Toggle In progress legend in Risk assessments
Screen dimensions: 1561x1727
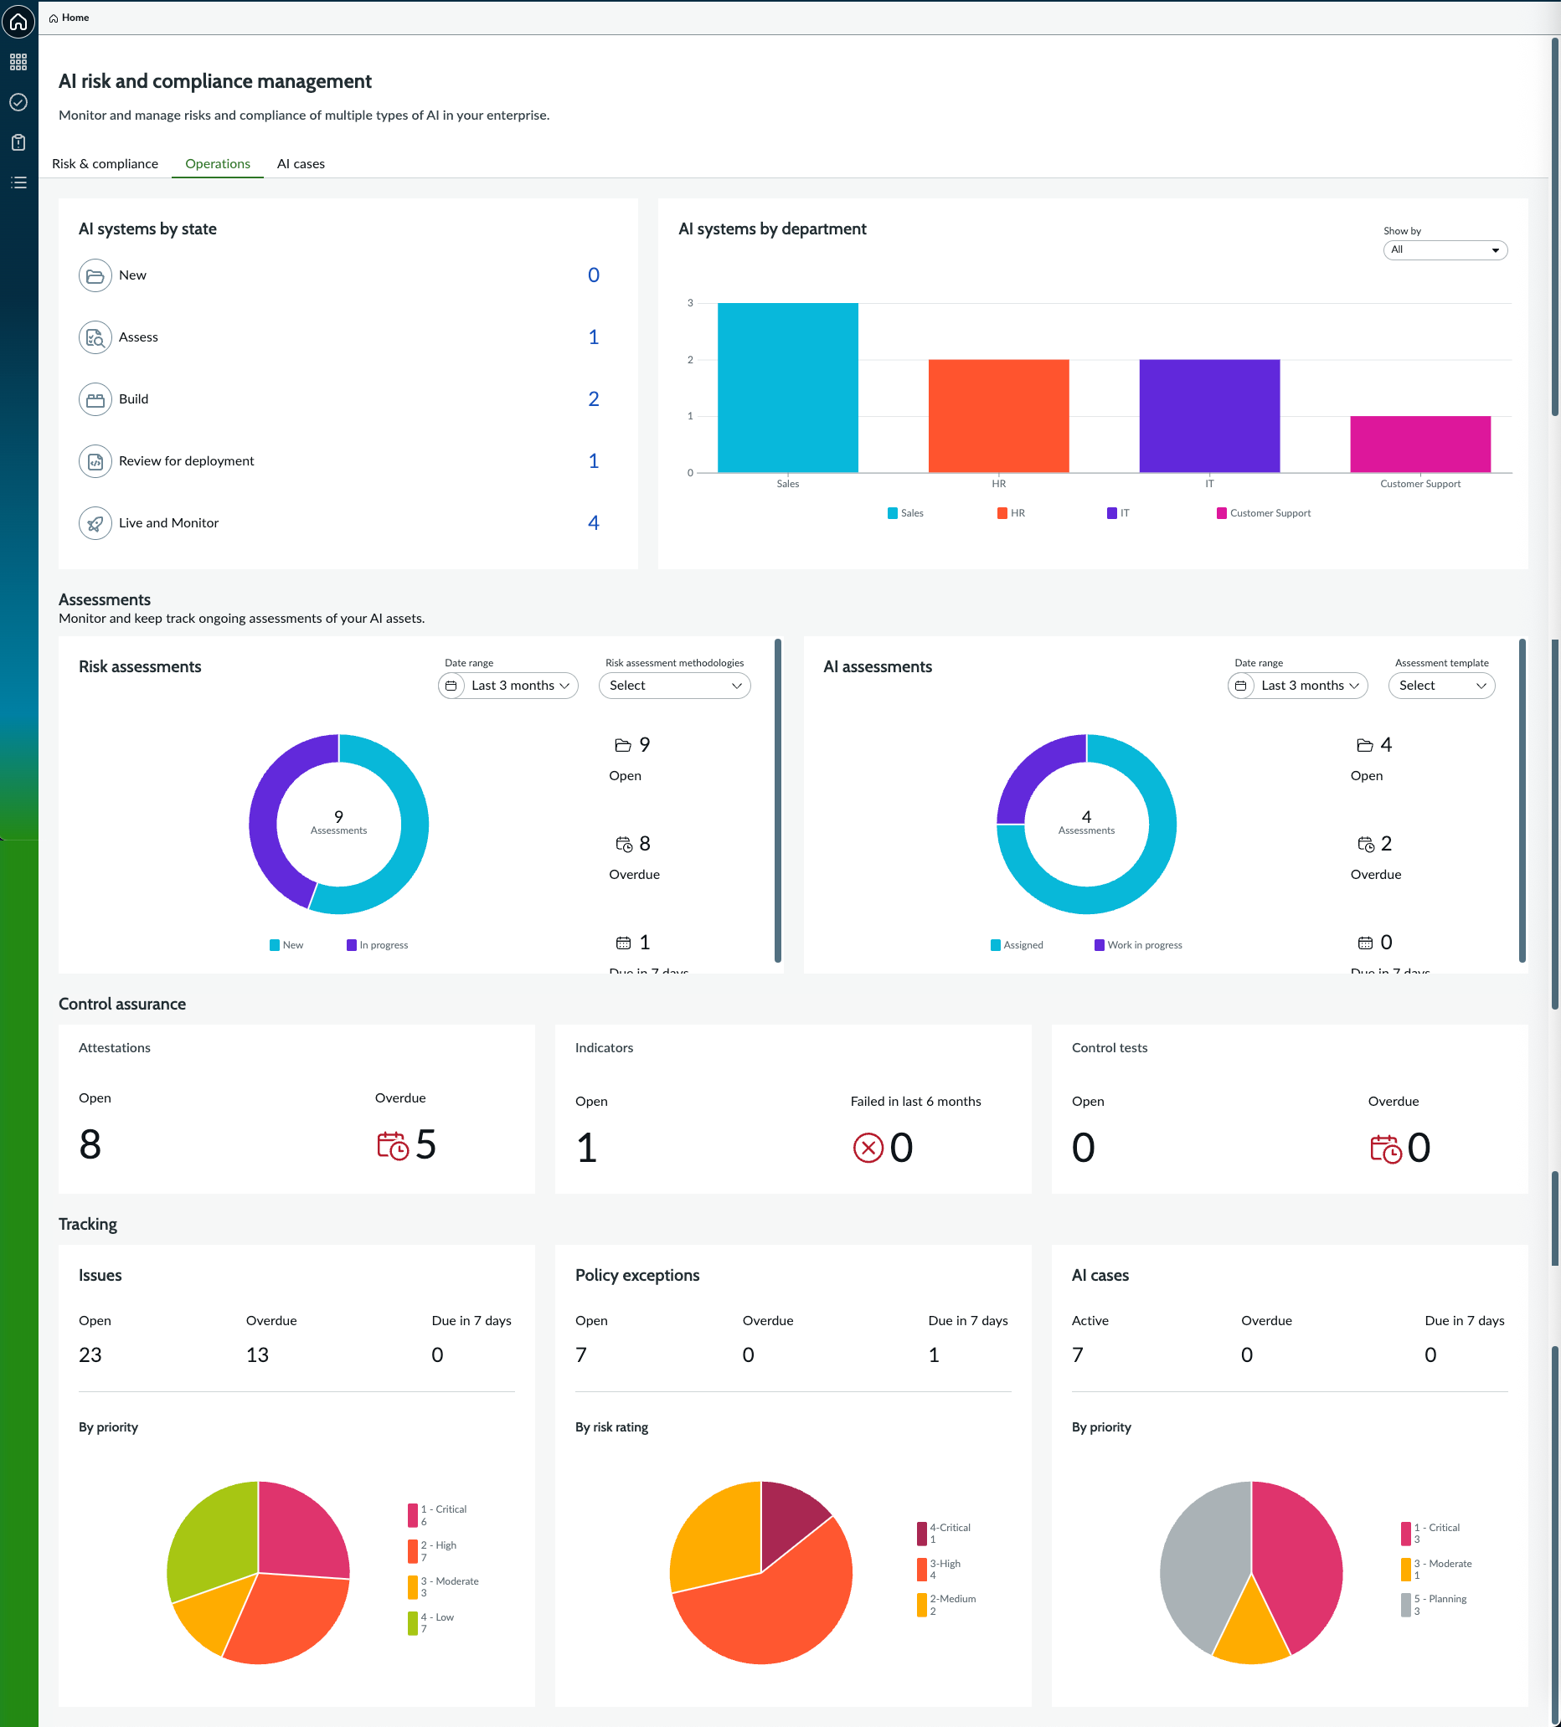coord(377,945)
